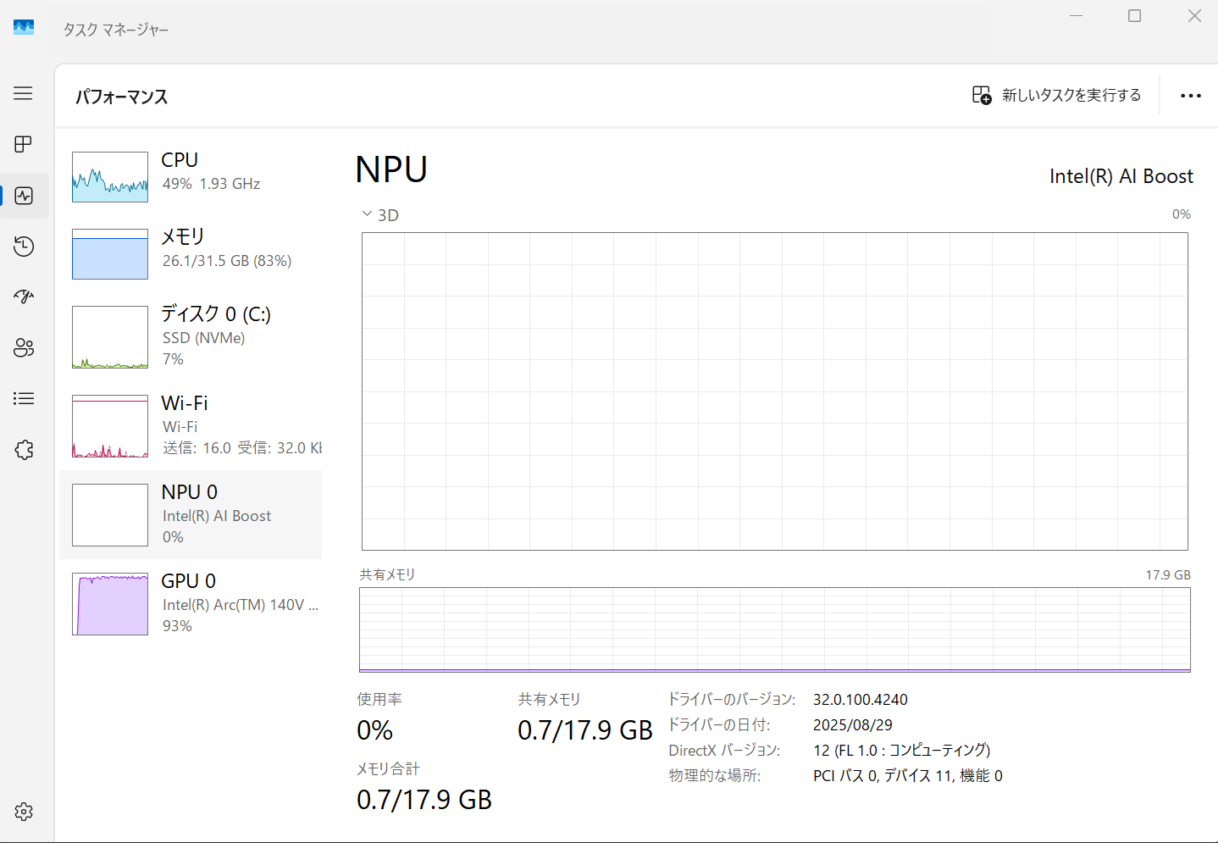Screen dimensions: 1218x843
Task: Select ディスク 0 (C:) entry
Action: 191,336
